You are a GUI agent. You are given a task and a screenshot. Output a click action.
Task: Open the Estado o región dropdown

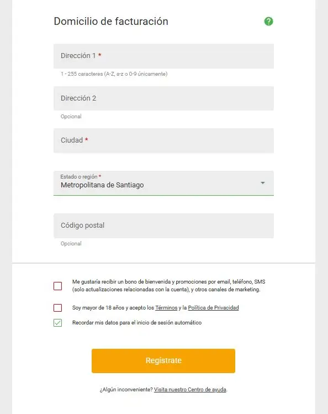(163, 183)
